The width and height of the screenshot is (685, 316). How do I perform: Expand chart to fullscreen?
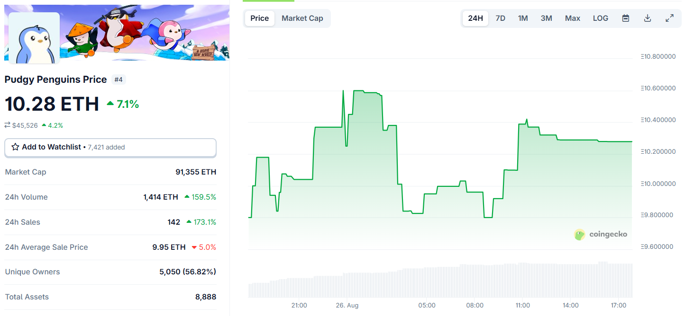pyautogui.click(x=669, y=18)
